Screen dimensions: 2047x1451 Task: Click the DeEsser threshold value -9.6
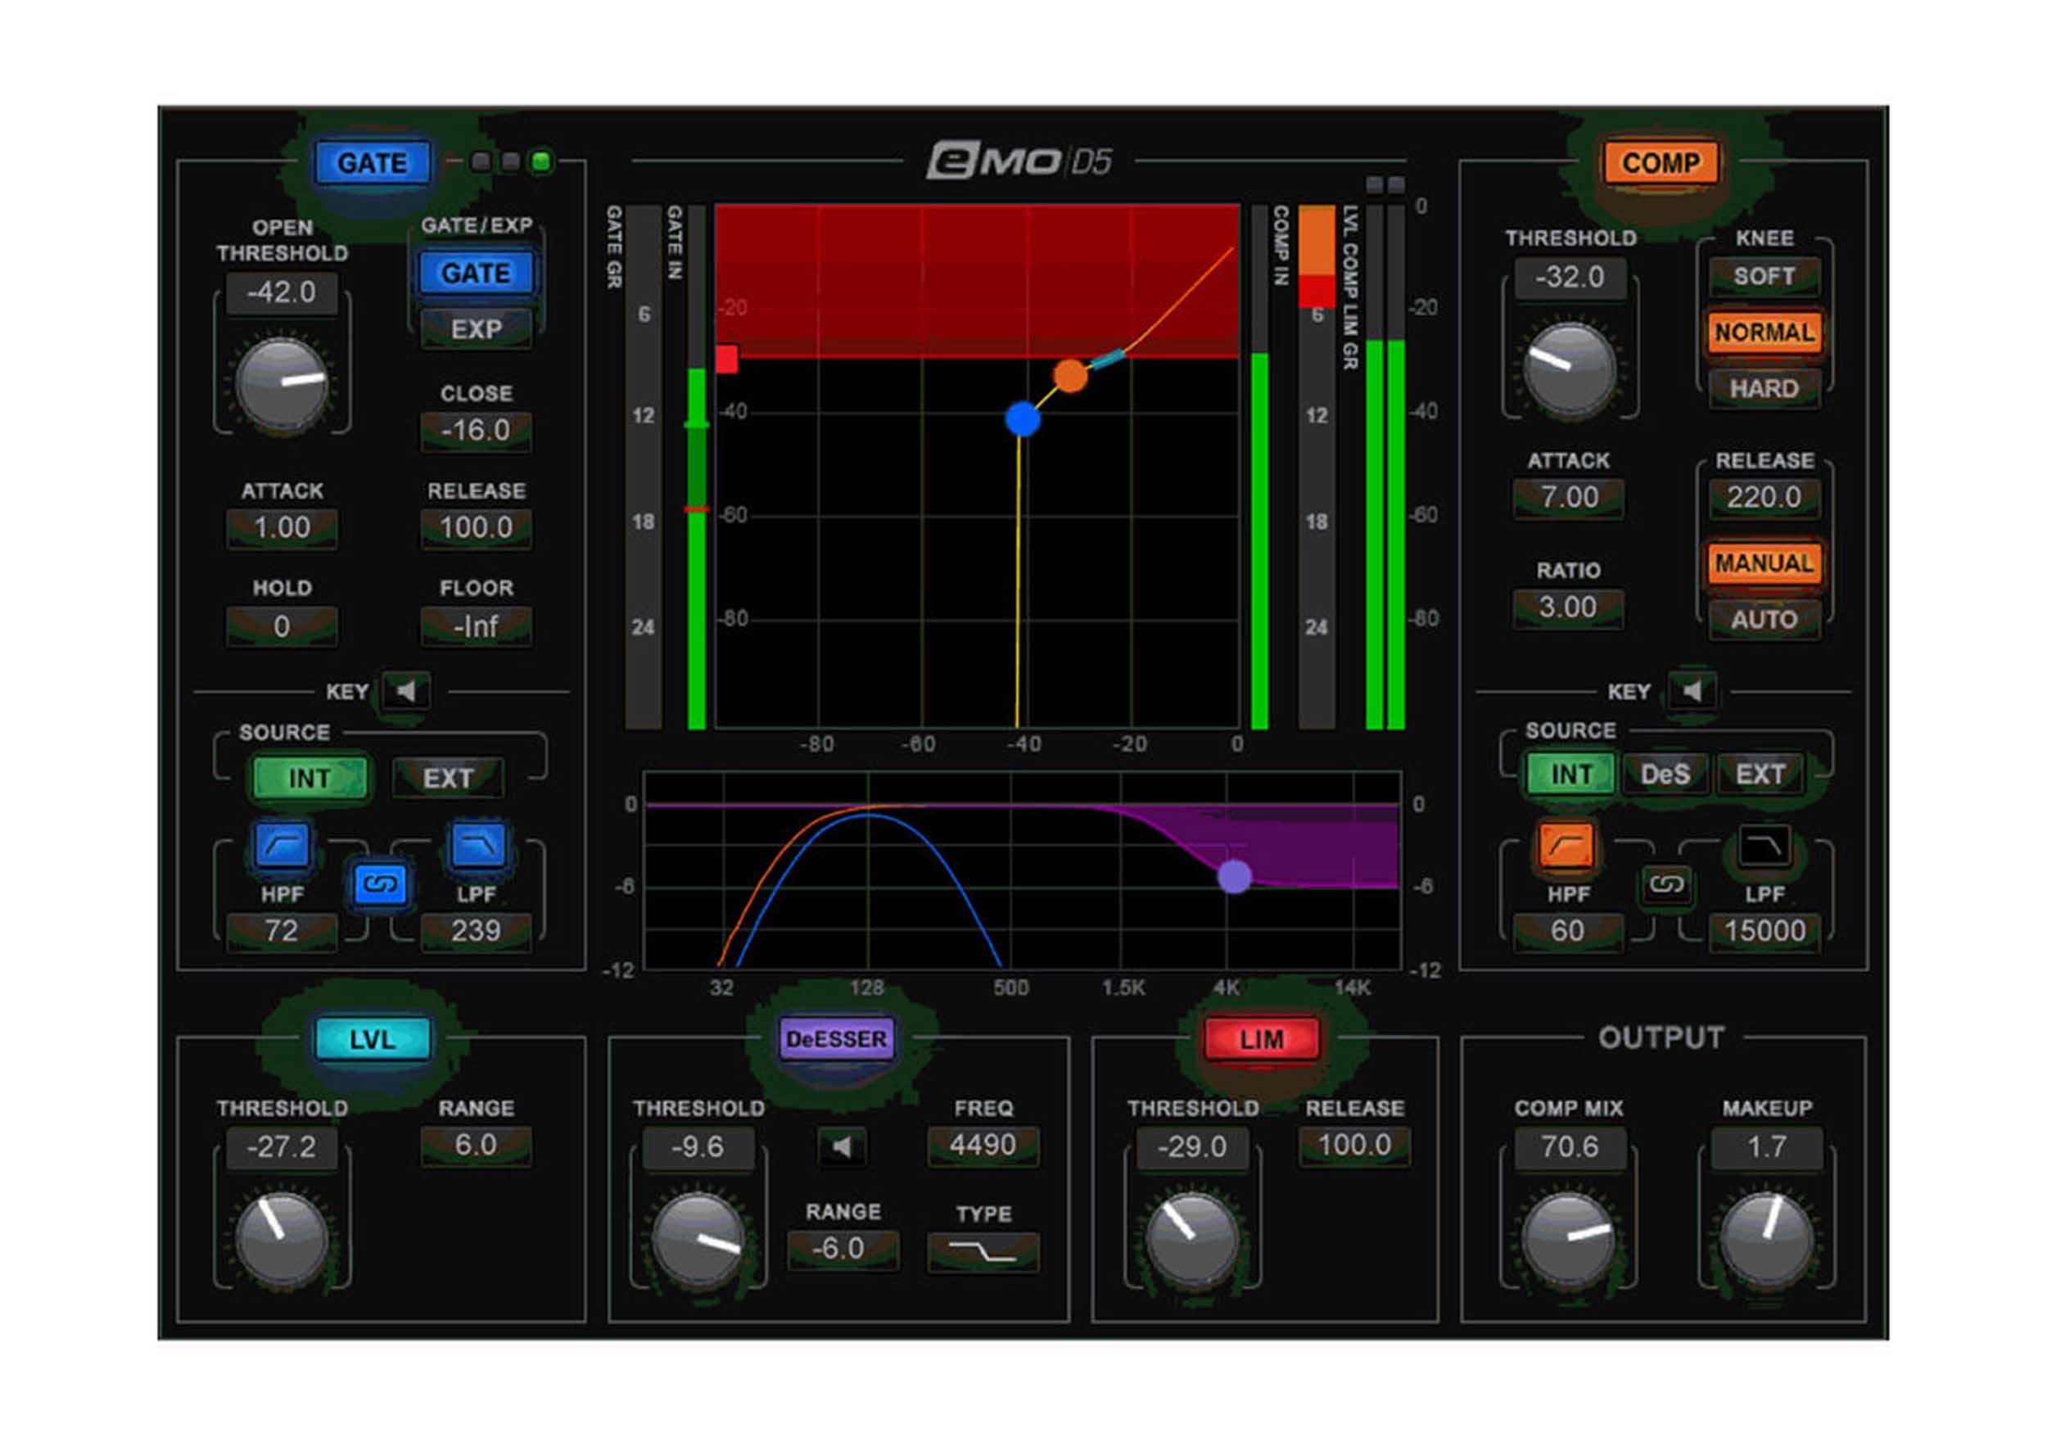698,1147
